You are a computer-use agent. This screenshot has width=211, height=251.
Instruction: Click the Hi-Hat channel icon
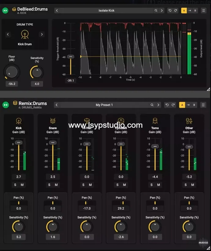pos(87,120)
